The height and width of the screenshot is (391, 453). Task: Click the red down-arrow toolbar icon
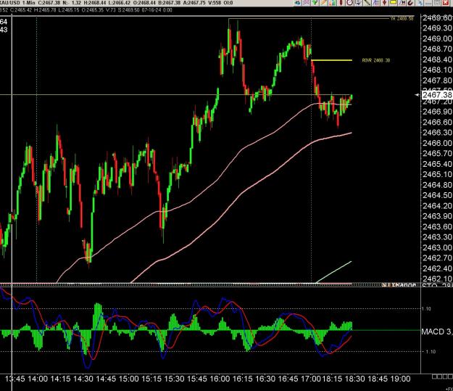click(385, 3)
